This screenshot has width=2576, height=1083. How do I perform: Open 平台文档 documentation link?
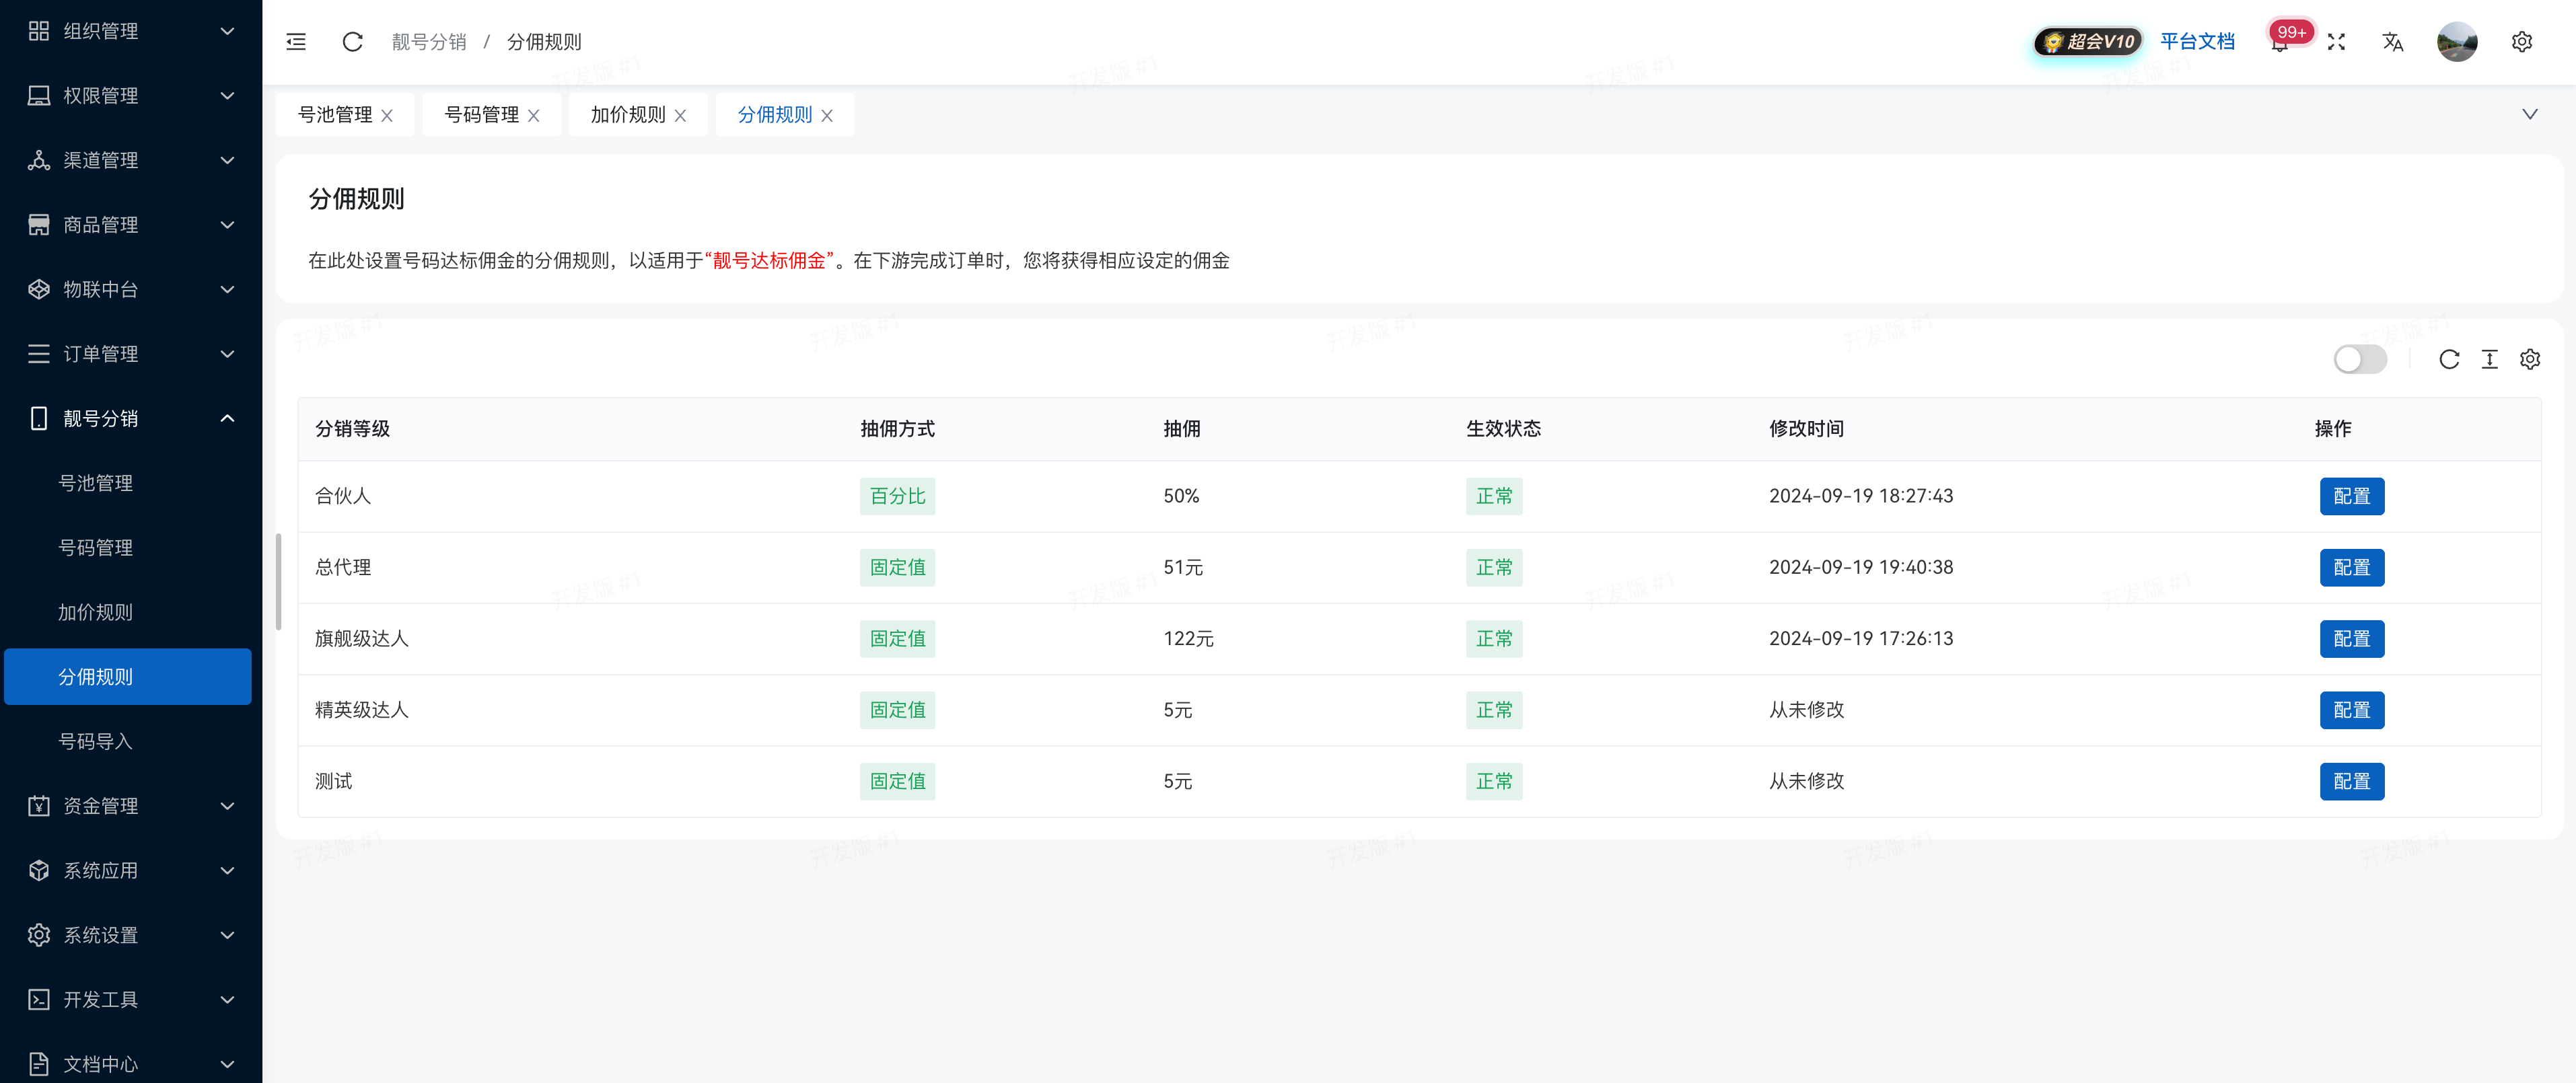[2198, 42]
